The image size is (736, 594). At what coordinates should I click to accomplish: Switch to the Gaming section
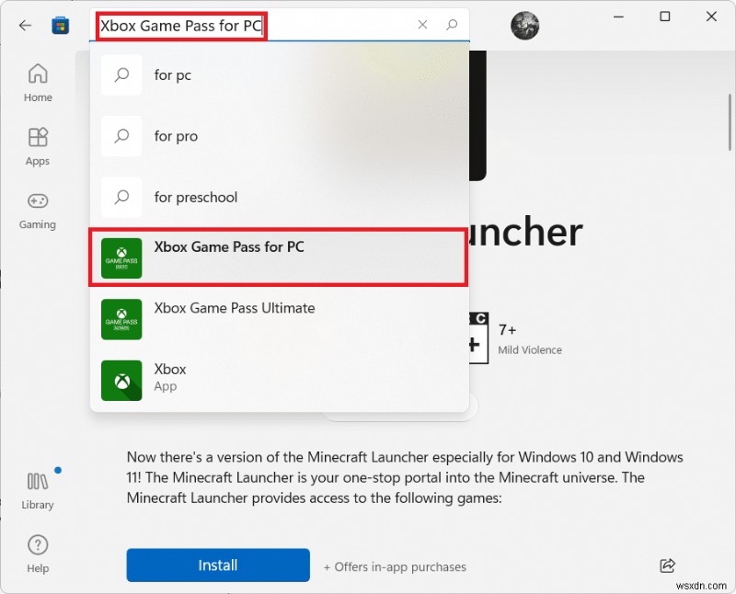click(x=38, y=211)
